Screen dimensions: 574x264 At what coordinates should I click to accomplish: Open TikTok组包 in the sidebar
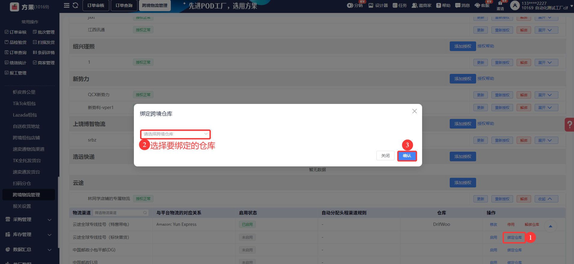24,104
